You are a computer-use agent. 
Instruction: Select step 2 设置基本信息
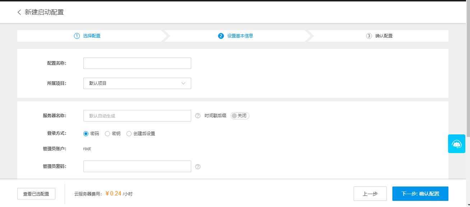(x=236, y=36)
